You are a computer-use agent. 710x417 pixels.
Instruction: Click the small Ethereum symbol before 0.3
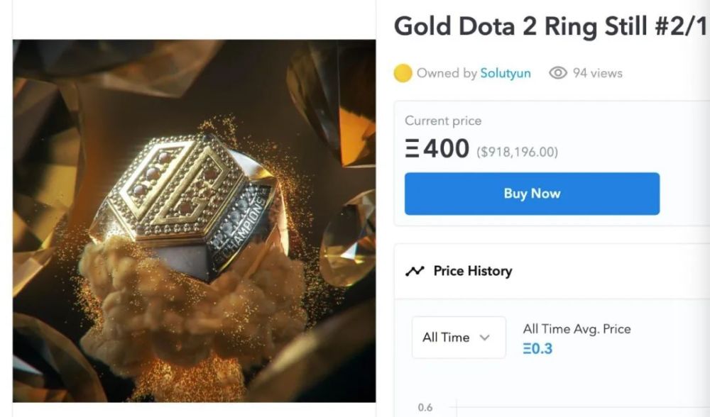click(527, 349)
